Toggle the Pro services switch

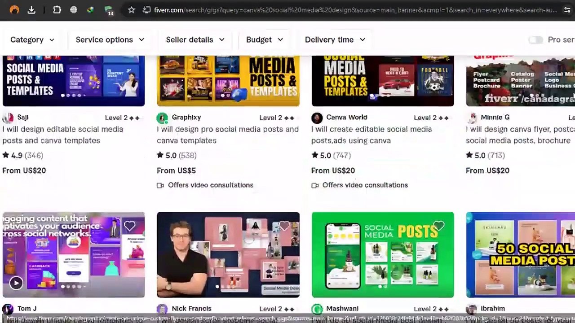click(x=535, y=40)
